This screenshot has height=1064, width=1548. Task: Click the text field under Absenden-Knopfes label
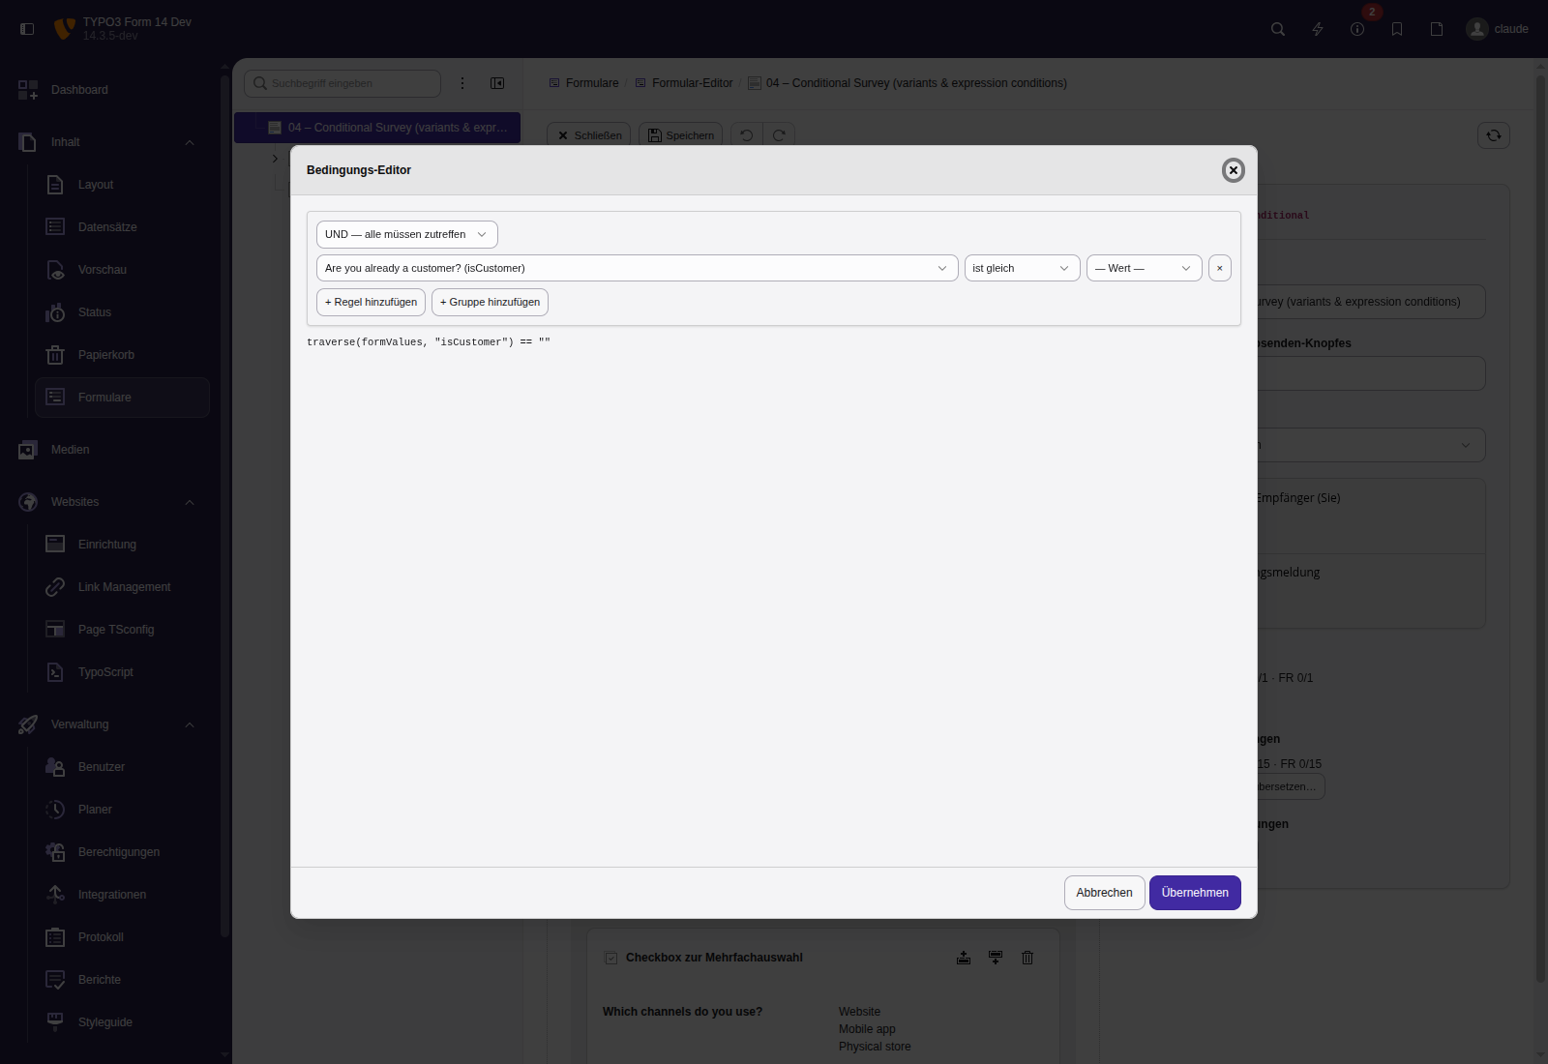pos(1371,373)
